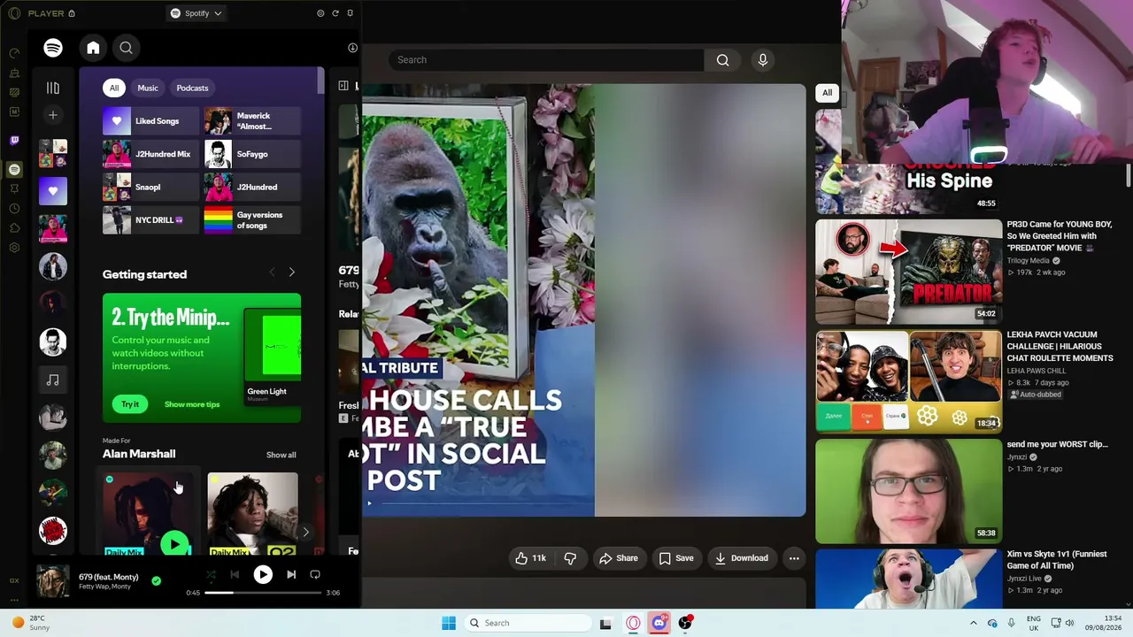The width and height of the screenshot is (1133, 637).
Task: Click the Windows taskbar Search box
Action: tap(528, 623)
